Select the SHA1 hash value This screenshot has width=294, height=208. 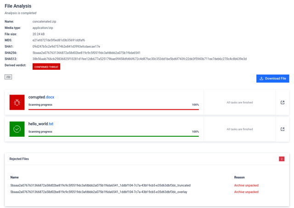coord(66,46)
